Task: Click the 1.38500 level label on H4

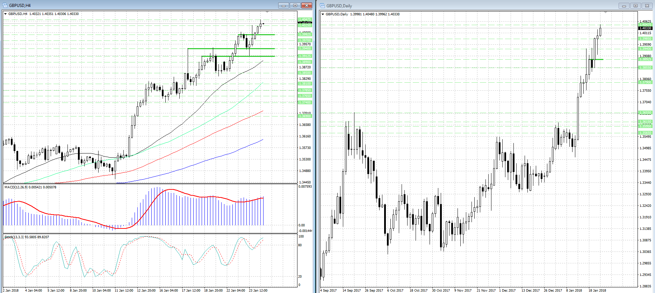Action: pyautogui.click(x=305, y=73)
